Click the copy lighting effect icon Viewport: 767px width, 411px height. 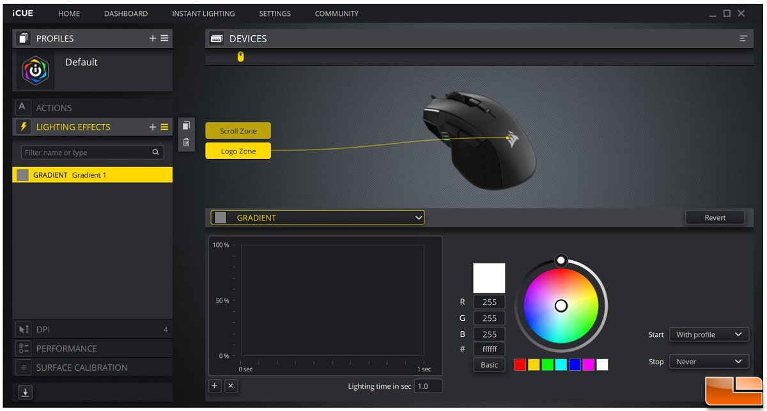pos(186,125)
